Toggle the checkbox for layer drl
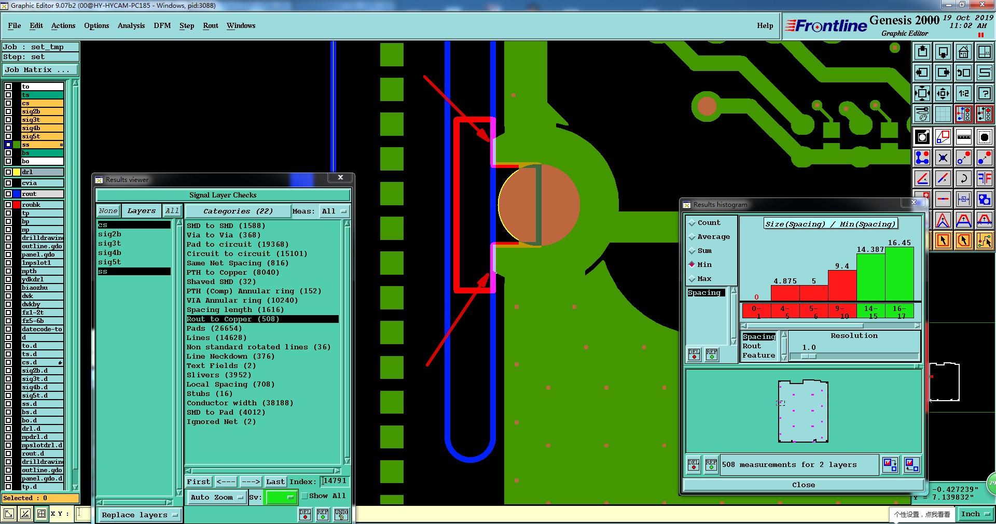The width and height of the screenshot is (996, 524). tap(8, 172)
